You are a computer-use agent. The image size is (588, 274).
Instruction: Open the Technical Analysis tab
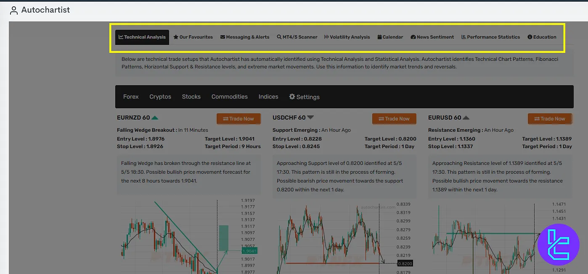[142, 37]
